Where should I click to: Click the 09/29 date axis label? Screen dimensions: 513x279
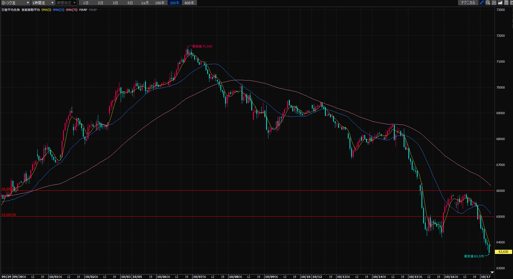pyautogui.click(x=6, y=276)
